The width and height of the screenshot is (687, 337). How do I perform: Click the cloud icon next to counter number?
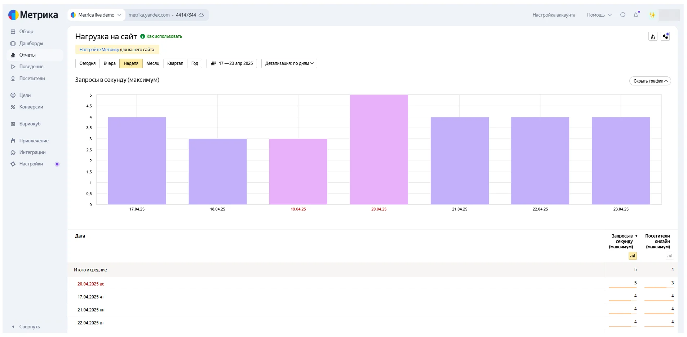[201, 15]
